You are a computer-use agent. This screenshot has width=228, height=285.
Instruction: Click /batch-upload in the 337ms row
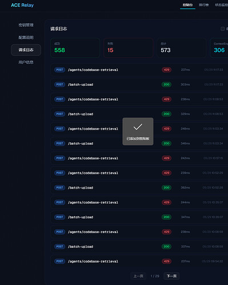pos(81,247)
